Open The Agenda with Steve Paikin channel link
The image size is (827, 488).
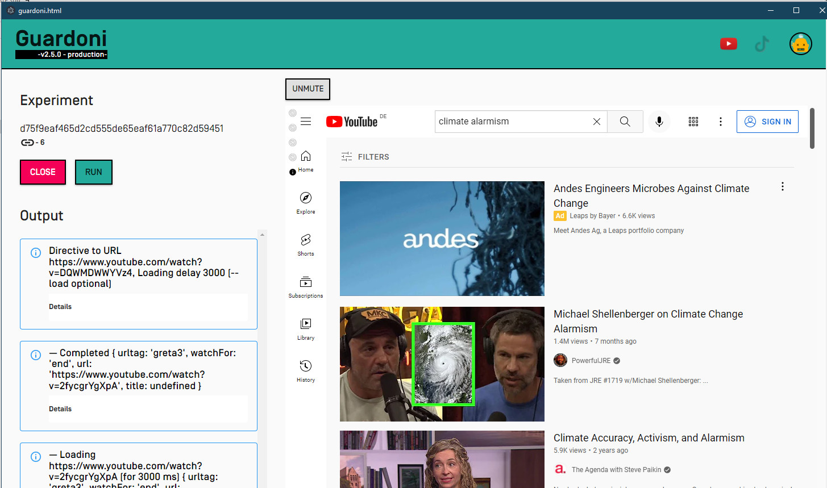coord(617,470)
